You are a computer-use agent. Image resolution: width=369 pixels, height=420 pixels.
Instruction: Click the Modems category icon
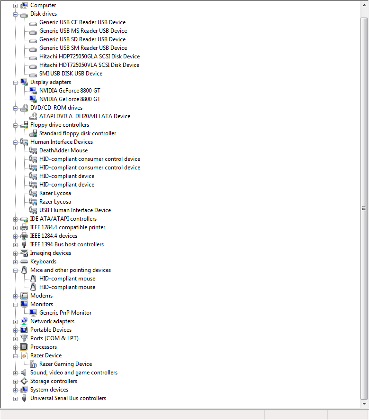click(x=24, y=296)
